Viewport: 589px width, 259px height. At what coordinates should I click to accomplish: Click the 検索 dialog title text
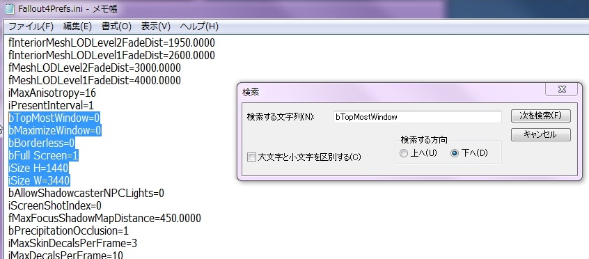[x=251, y=93]
